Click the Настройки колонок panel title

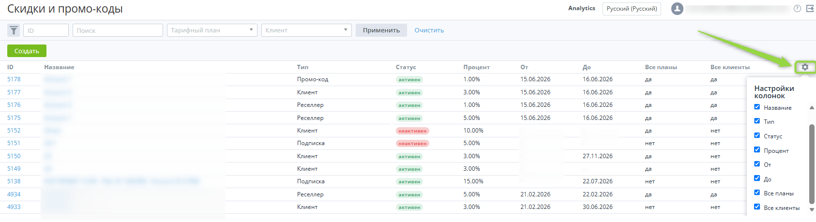(x=774, y=92)
